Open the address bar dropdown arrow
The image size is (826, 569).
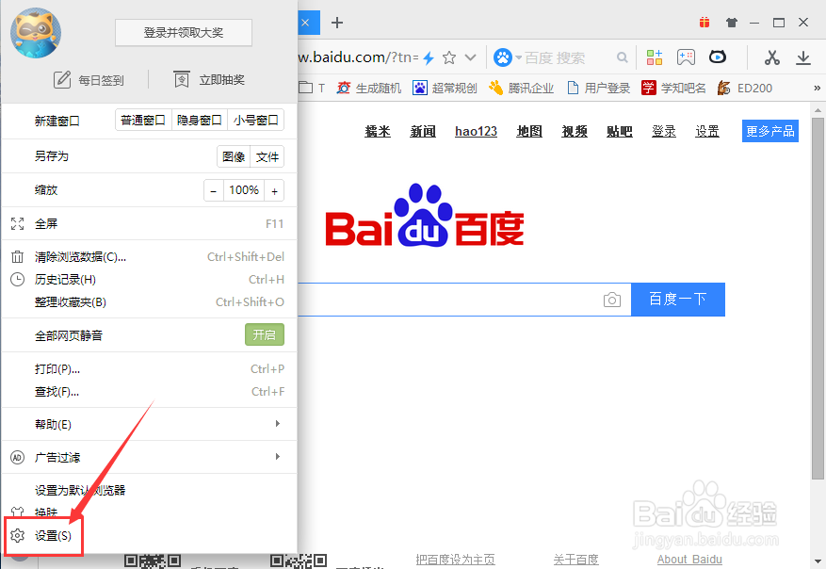[x=470, y=57]
